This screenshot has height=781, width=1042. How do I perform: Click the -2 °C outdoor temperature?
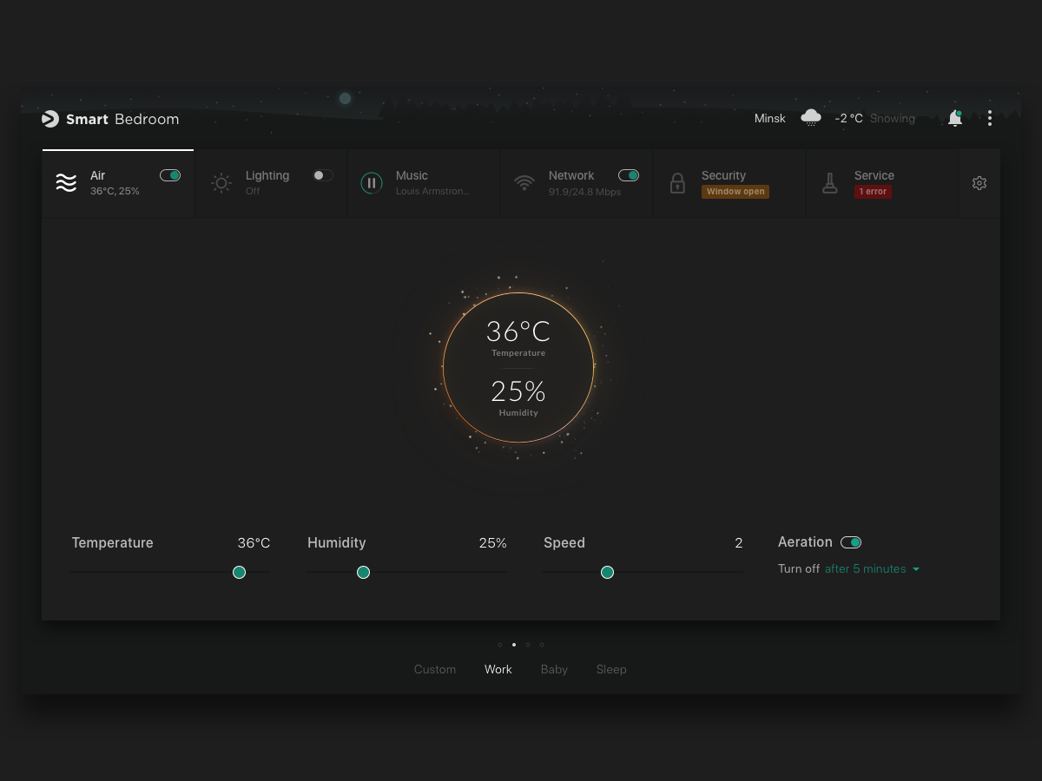coord(848,119)
